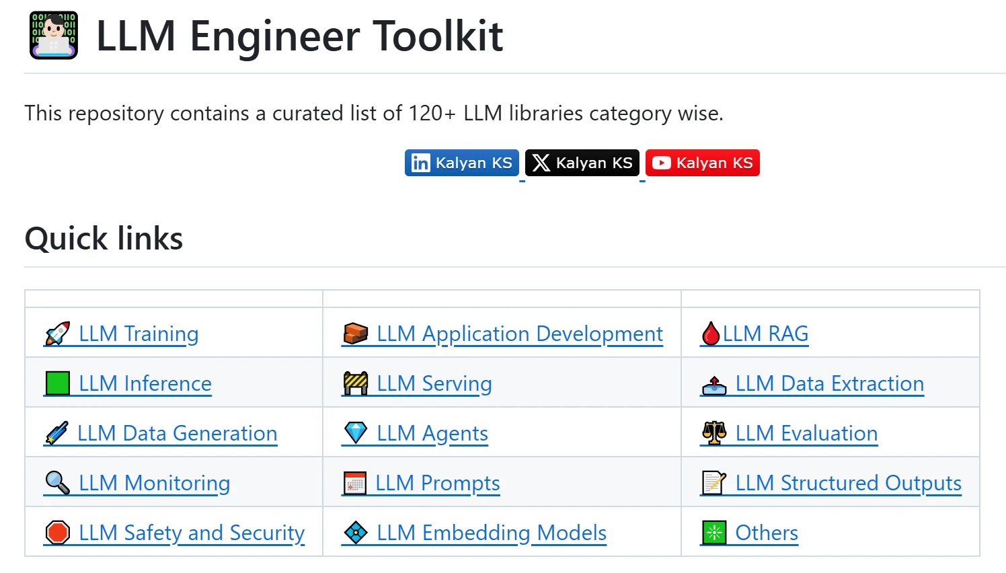Viewport: 1006px width, 573px height.
Task: Click the blood drop icon next to LLM RAG
Action: coord(711,333)
